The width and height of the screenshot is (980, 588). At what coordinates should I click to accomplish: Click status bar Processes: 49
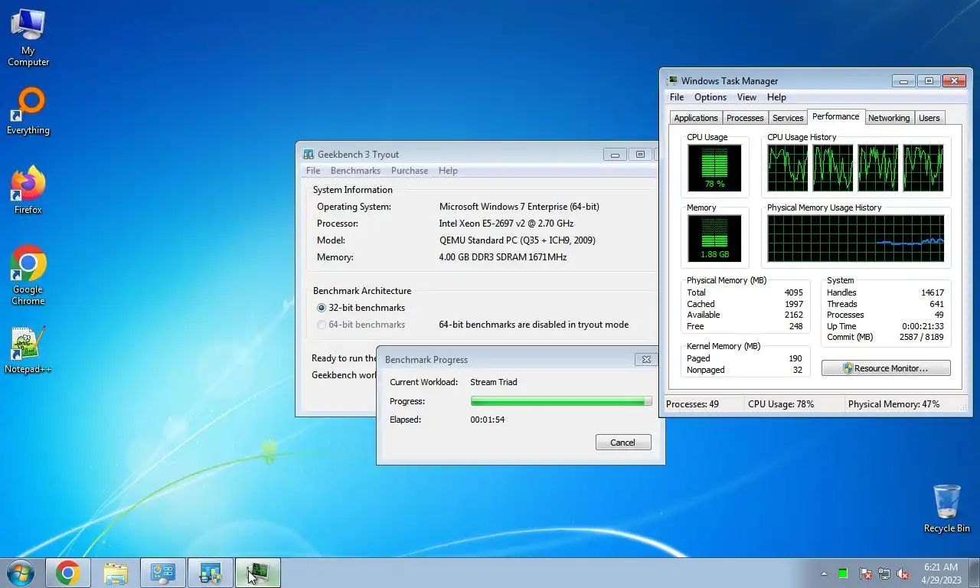(692, 404)
